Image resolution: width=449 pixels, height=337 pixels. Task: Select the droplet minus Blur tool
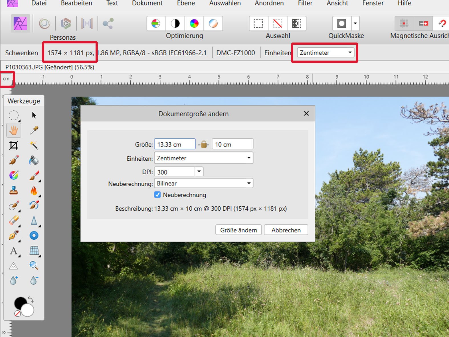coord(34,281)
